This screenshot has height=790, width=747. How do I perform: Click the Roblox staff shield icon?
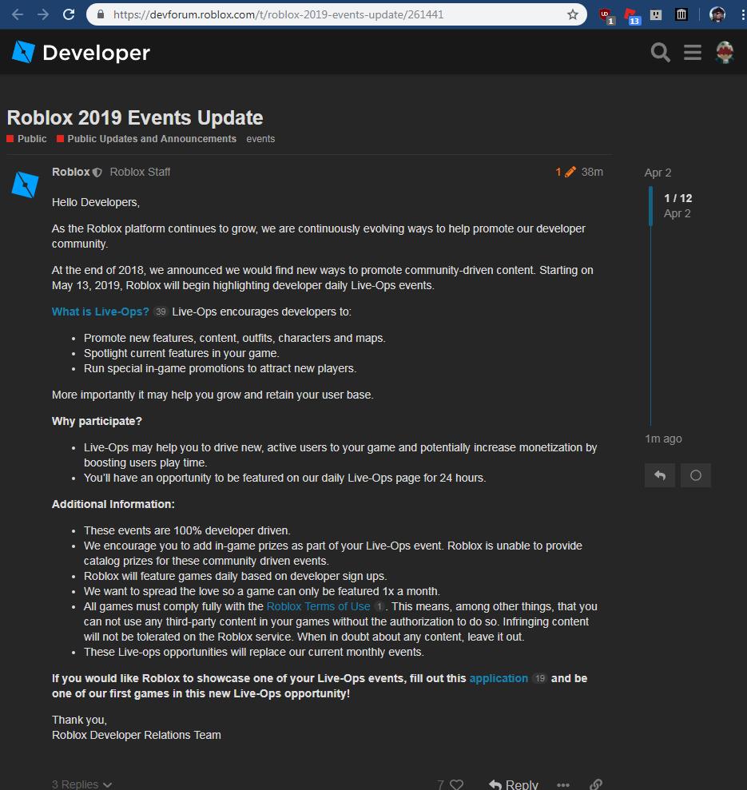click(97, 173)
